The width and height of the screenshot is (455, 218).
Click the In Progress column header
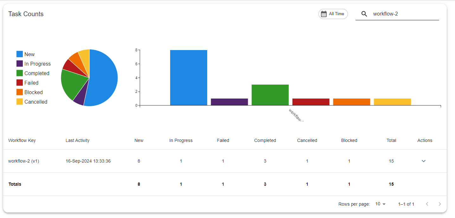(181, 140)
